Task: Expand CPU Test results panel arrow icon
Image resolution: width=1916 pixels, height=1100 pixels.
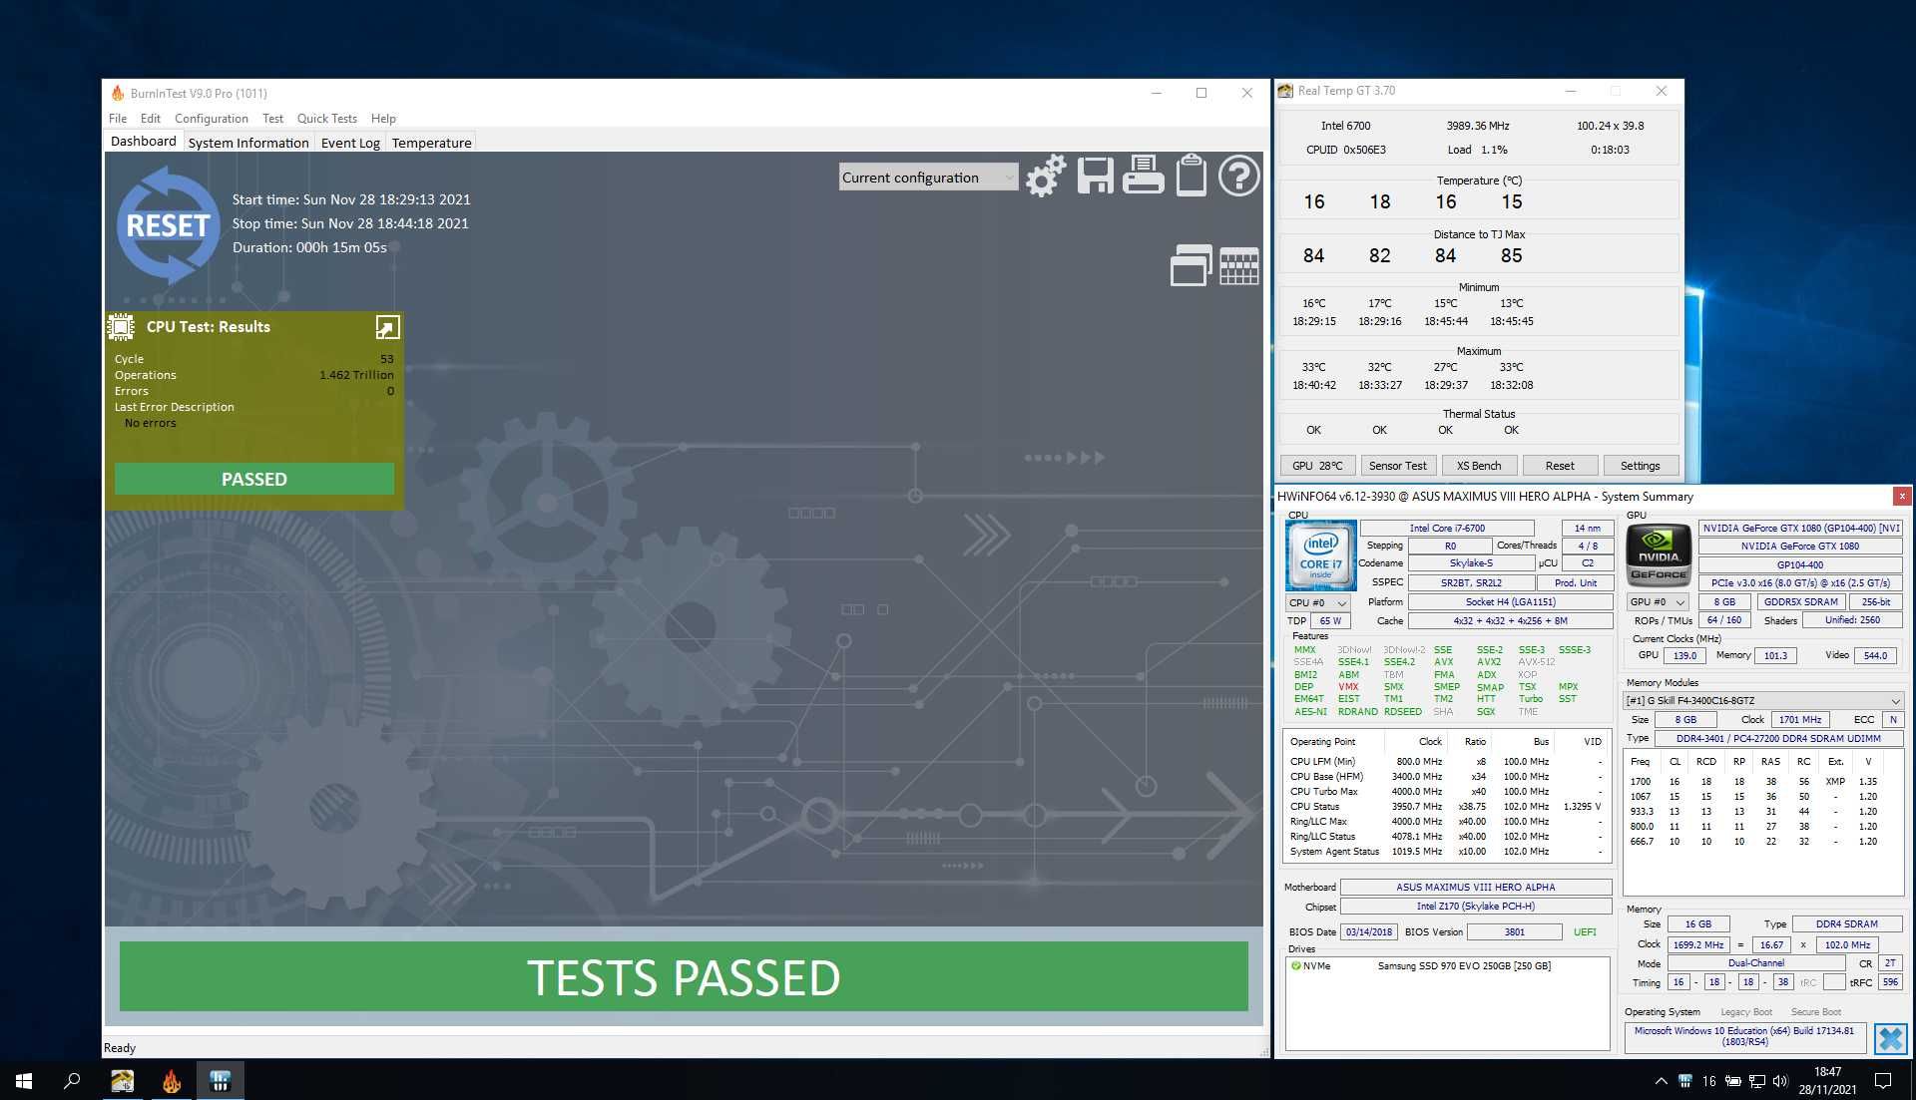Action: tap(387, 327)
